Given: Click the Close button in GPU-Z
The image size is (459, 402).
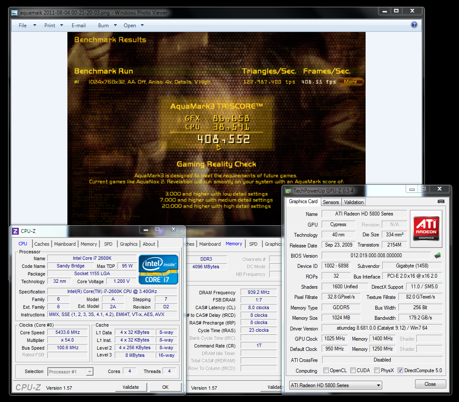Looking at the screenshot, I should 430,384.
